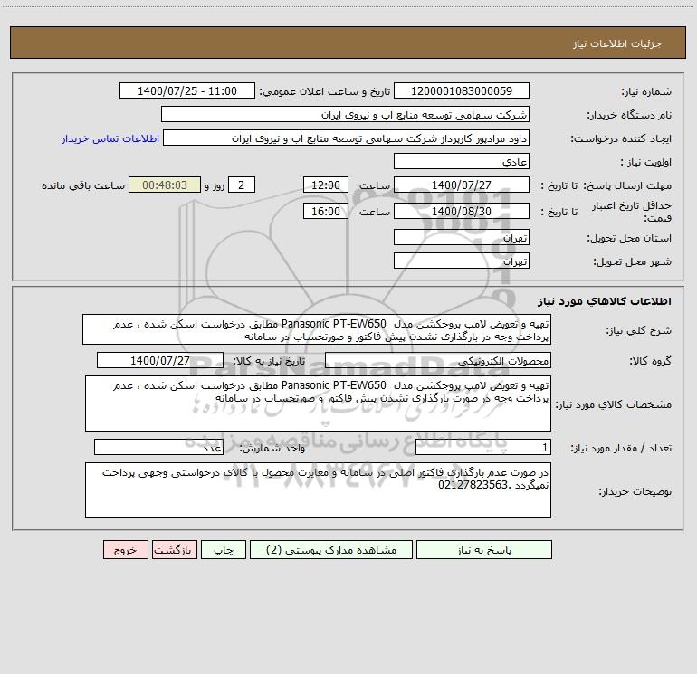The width and height of the screenshot is (697, 674).
Task: Click the اولویت نیاز field عادی
Action: (462, 161)
